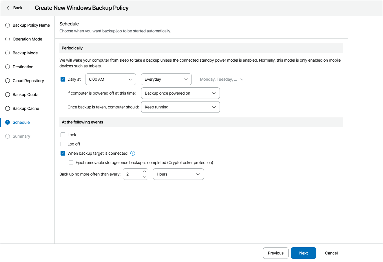
Task: Click the stepper up arrow for backup interval
Action: pyautogui.click(x=145, y=171)
